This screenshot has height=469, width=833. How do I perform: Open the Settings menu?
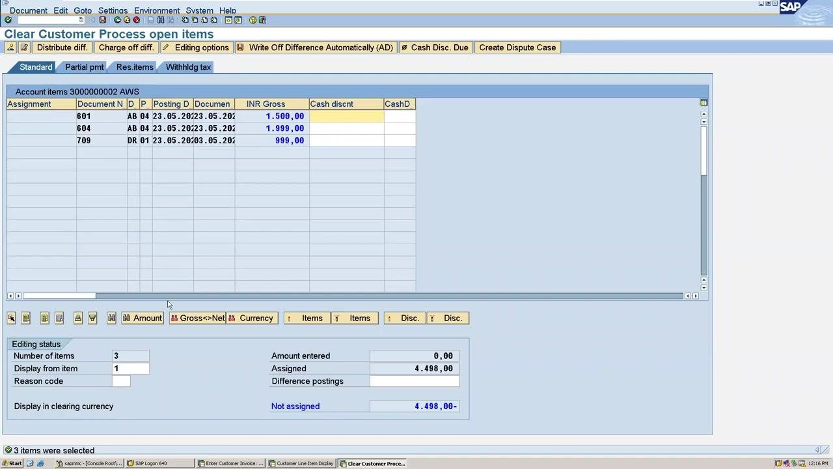point(113,10)
